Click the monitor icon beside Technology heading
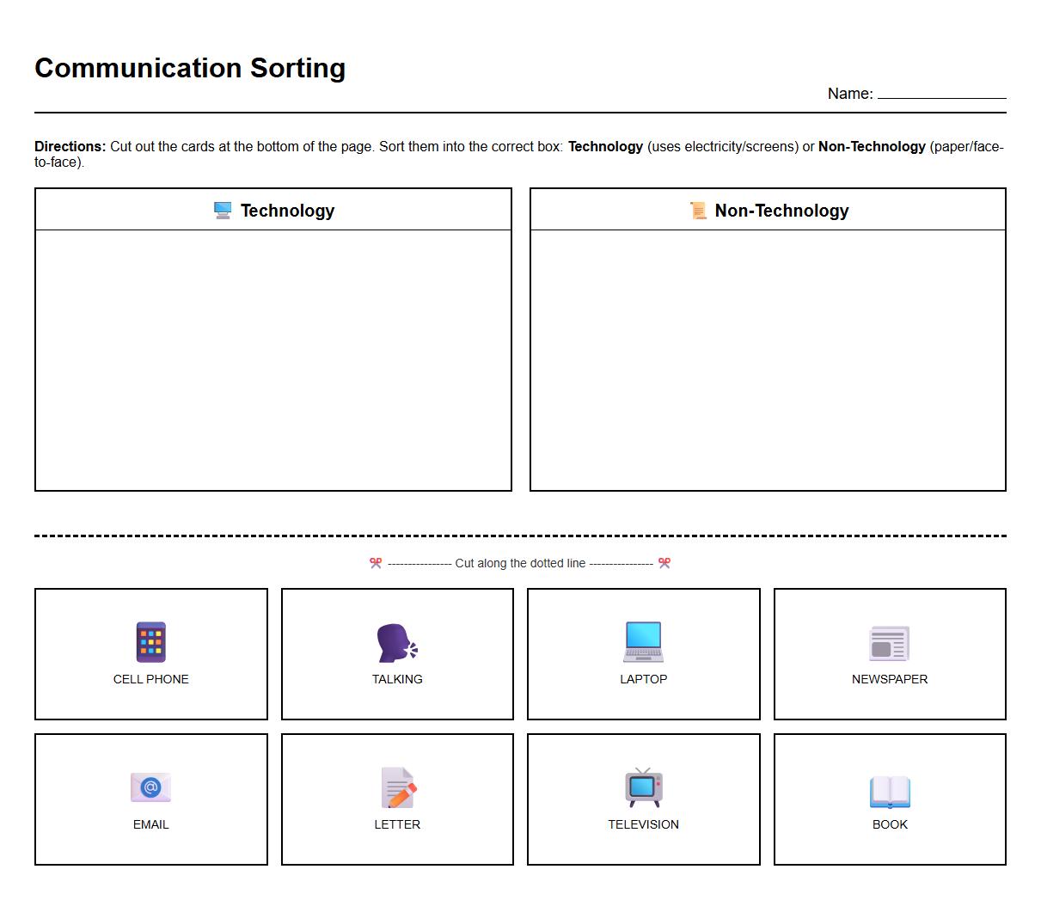The image size is (1041, 900). [222, 209]
